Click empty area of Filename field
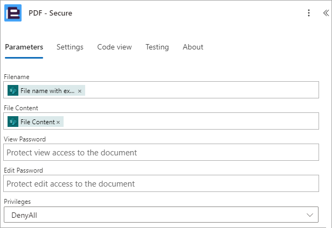The height and width of the screenshot is (228, 332). coord(201,90)
